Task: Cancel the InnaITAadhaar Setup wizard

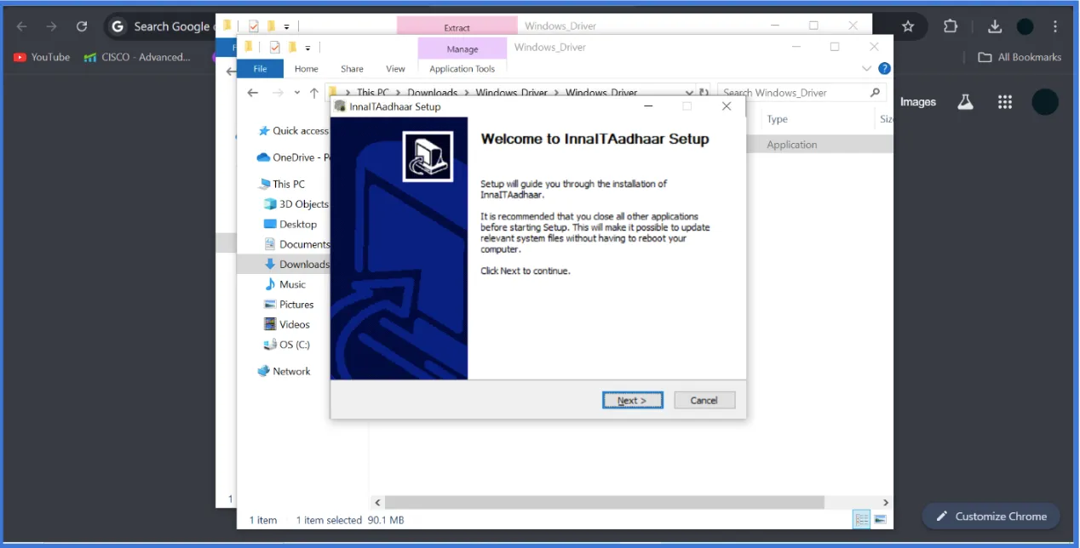Action: pyautogui.click(x=704, y=400)
